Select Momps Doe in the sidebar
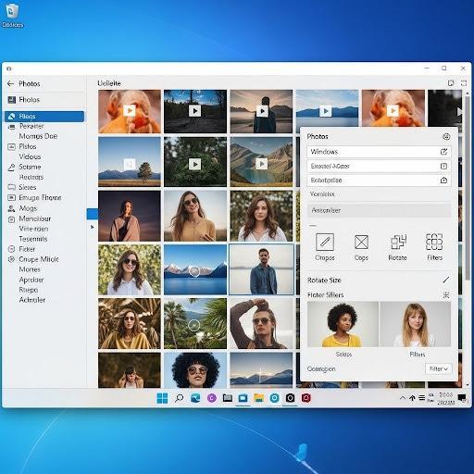Screen dimensions: 474x474 (x=38, y=136)
